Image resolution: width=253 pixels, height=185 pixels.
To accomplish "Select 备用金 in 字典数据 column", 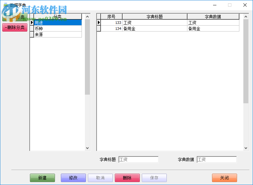I will click(x=213, y=29).
